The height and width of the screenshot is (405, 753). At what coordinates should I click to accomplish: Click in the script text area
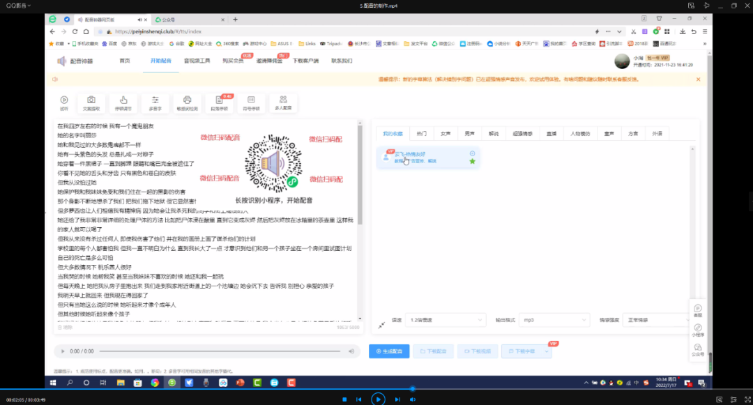pos(206,221)
